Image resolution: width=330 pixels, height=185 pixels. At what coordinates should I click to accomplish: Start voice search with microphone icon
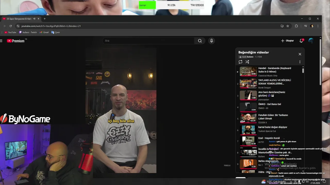coord(211,41)
